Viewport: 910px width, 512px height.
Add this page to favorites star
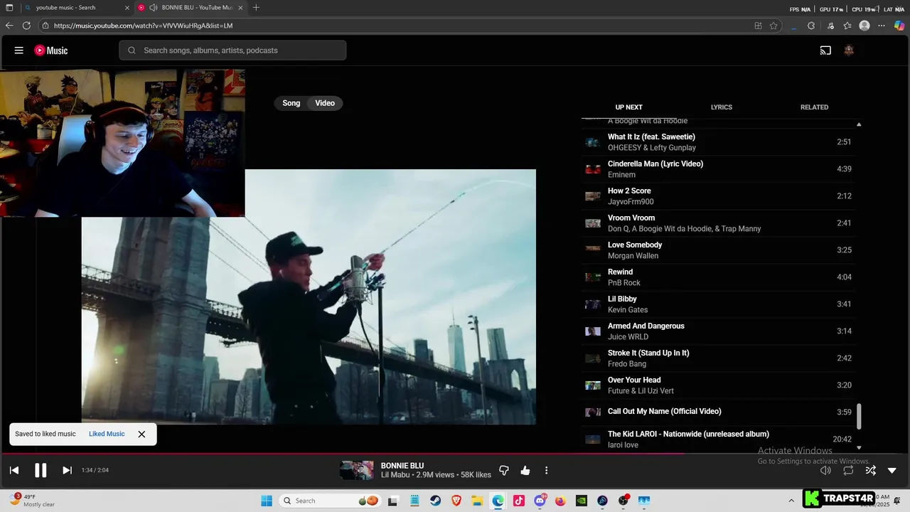[773, 26]
